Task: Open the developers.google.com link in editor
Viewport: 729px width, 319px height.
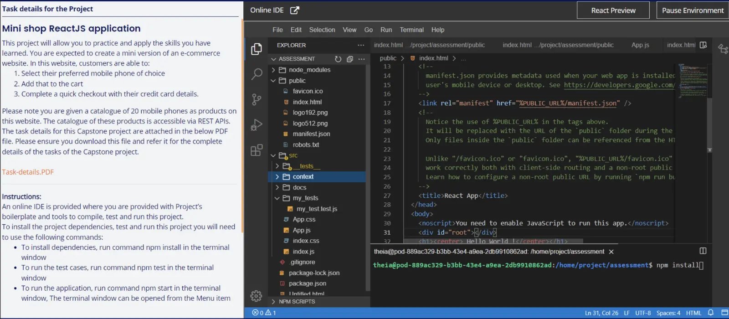Action: 619,85
